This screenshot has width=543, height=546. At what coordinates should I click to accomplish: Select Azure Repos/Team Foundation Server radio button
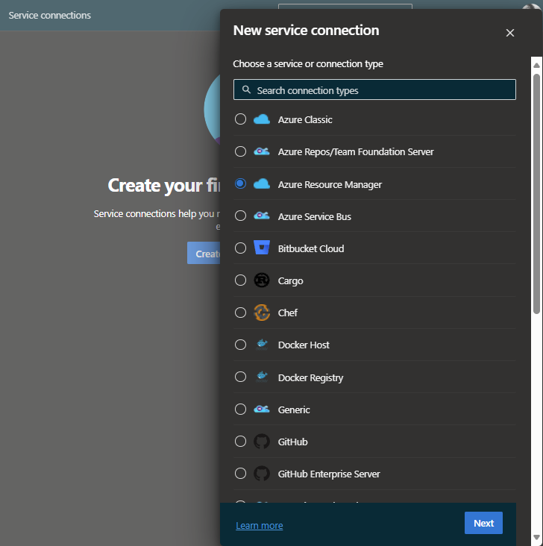pyautogui.click(x=240, y=151)
